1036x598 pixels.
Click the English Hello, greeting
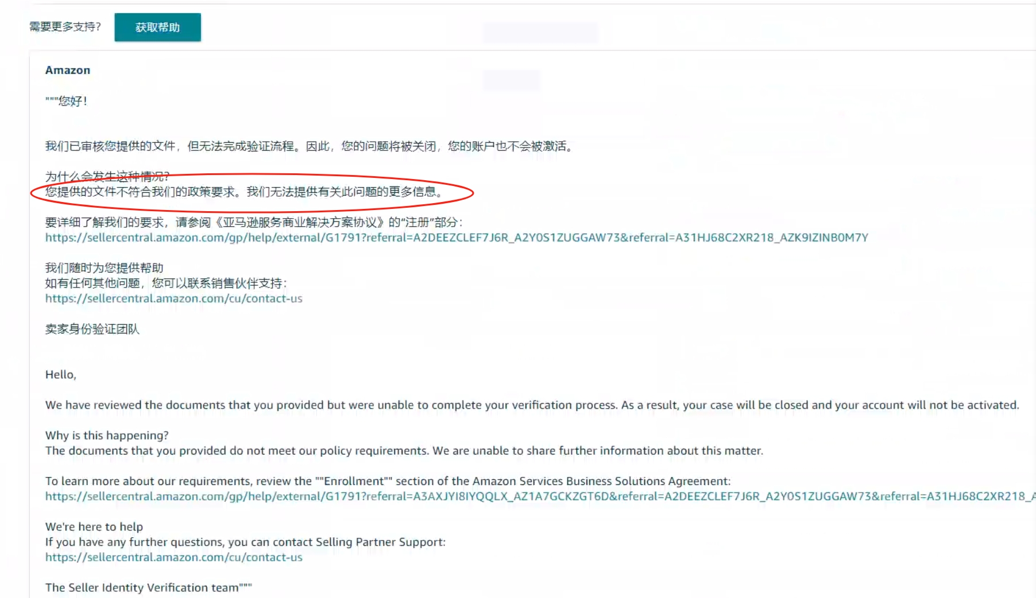(x=61, y=375)
